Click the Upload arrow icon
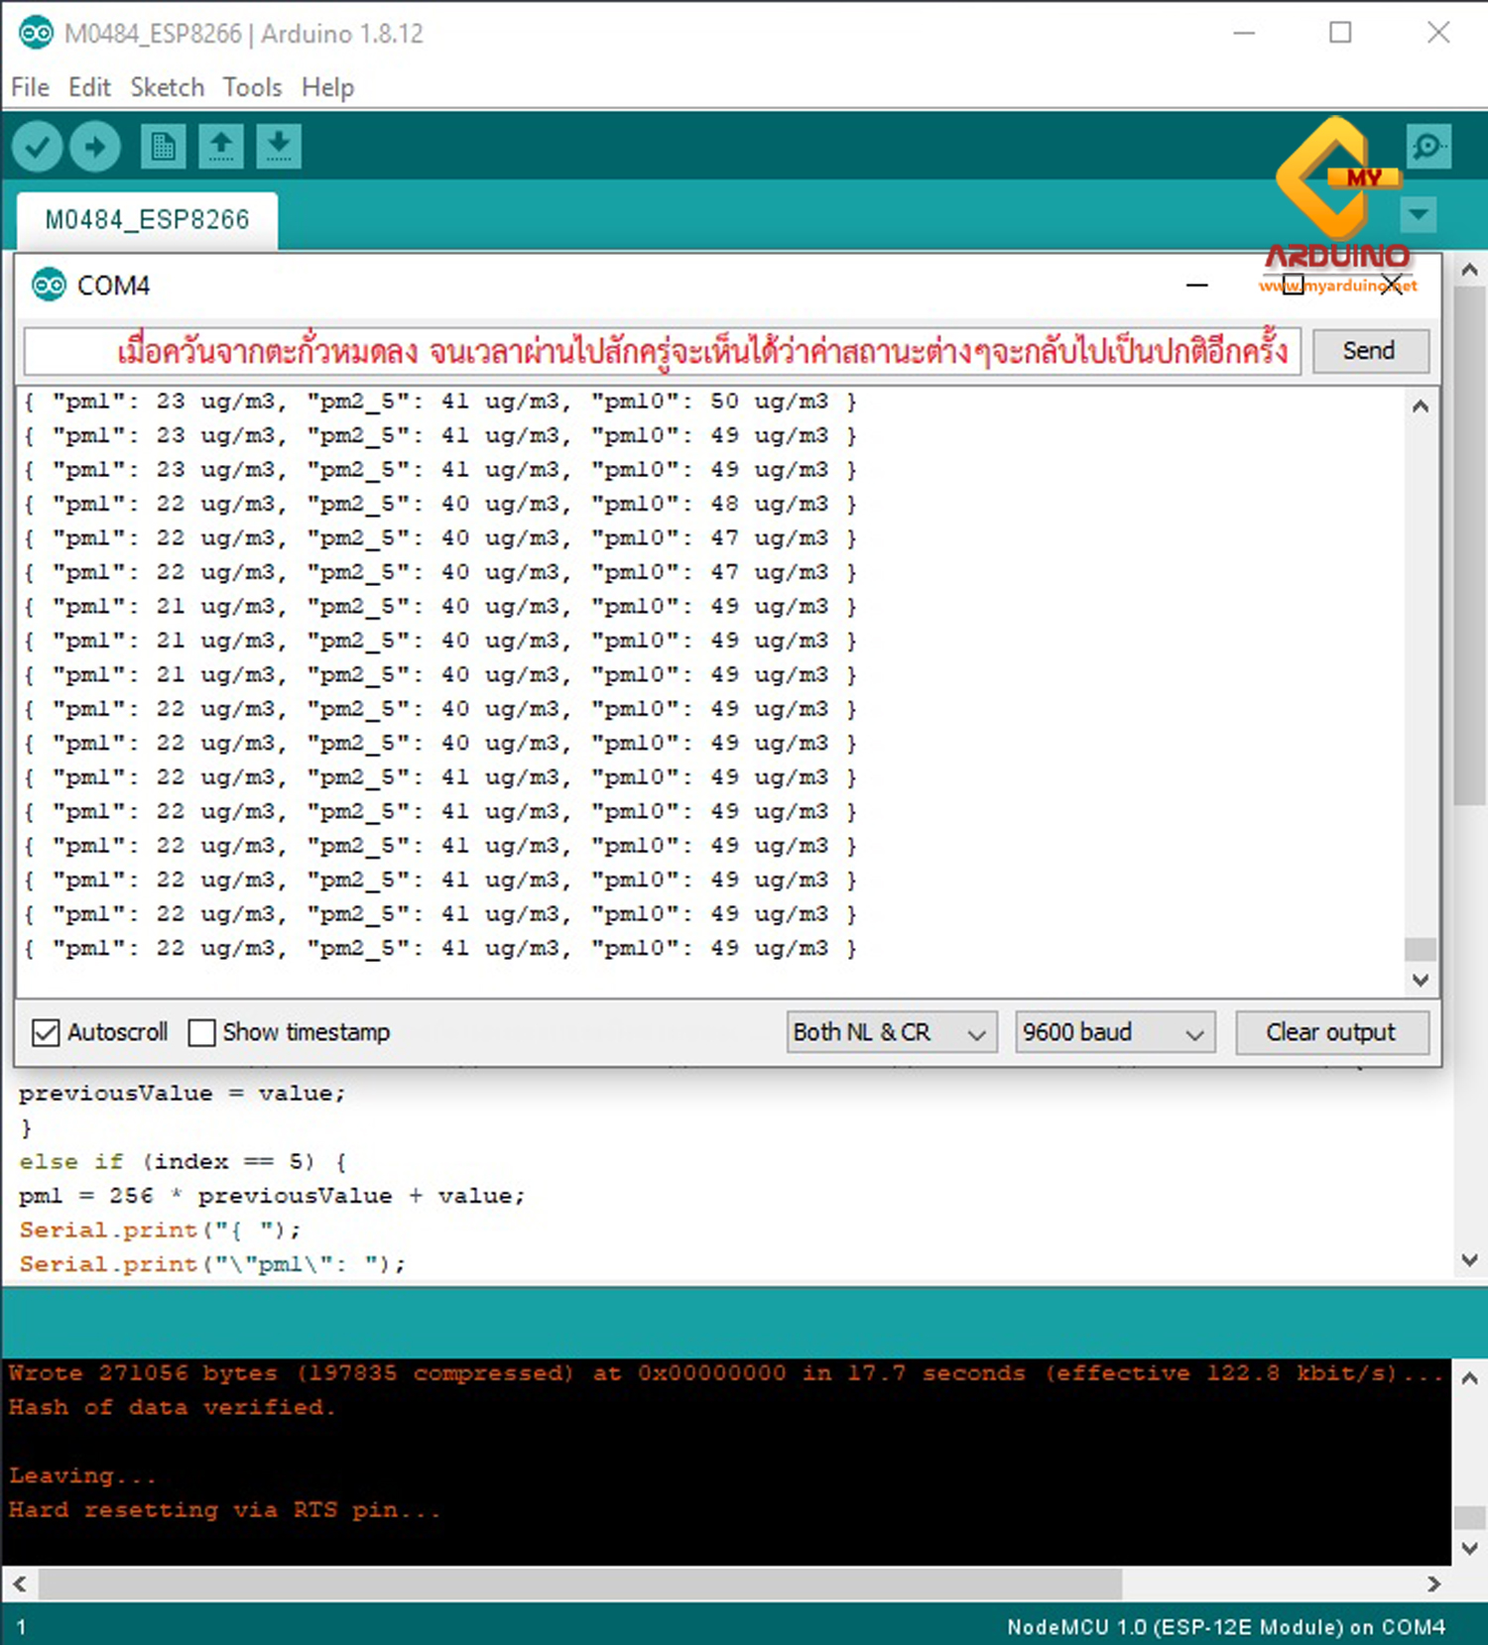 [x=95, y=148]
